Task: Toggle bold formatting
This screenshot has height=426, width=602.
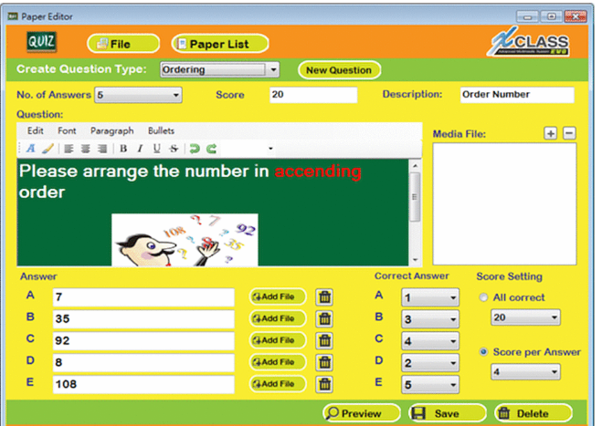Action: click(x=123, y=149)
